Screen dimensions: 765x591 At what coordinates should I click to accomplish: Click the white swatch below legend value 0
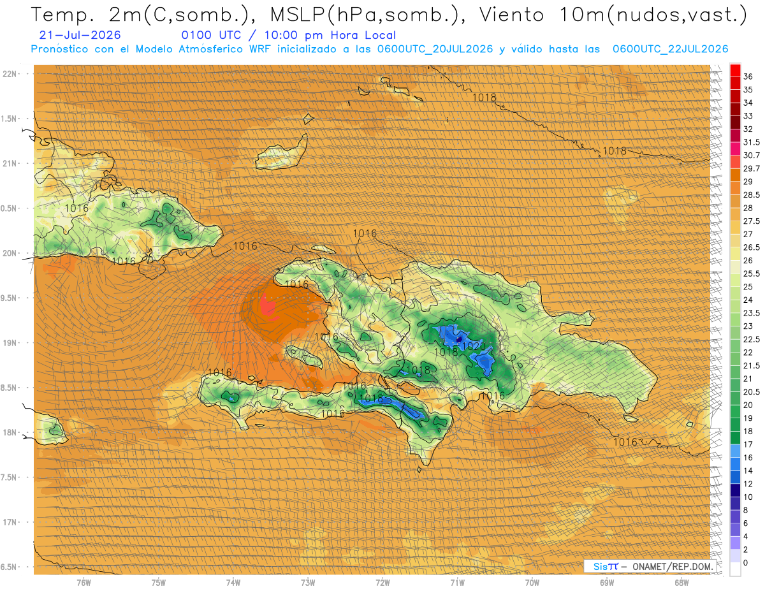pos(735,569)
